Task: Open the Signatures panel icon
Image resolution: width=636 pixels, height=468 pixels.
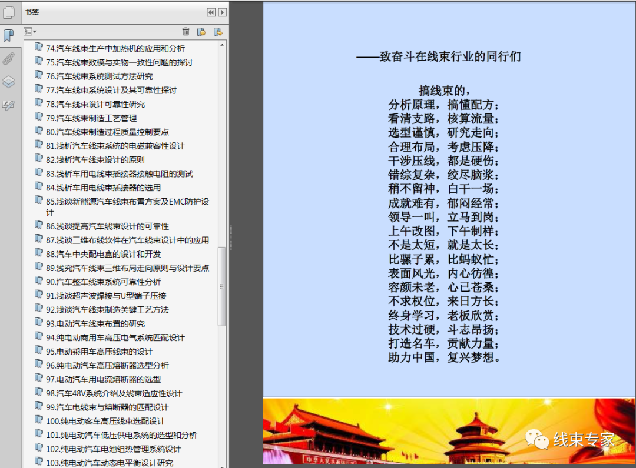Action: coord(8,104)
